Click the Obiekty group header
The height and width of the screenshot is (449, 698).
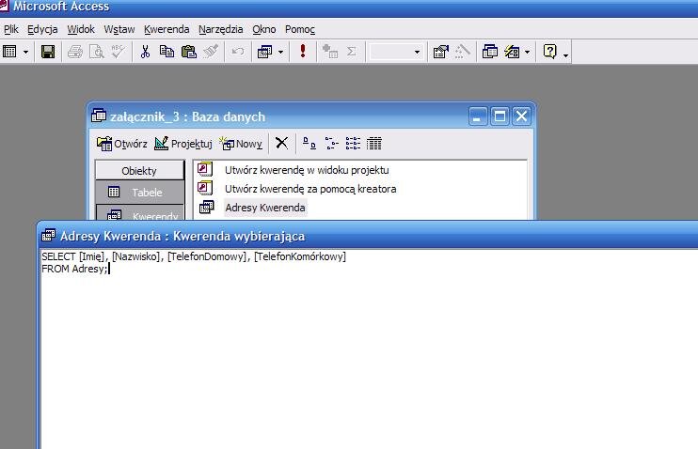click(139, 171)
